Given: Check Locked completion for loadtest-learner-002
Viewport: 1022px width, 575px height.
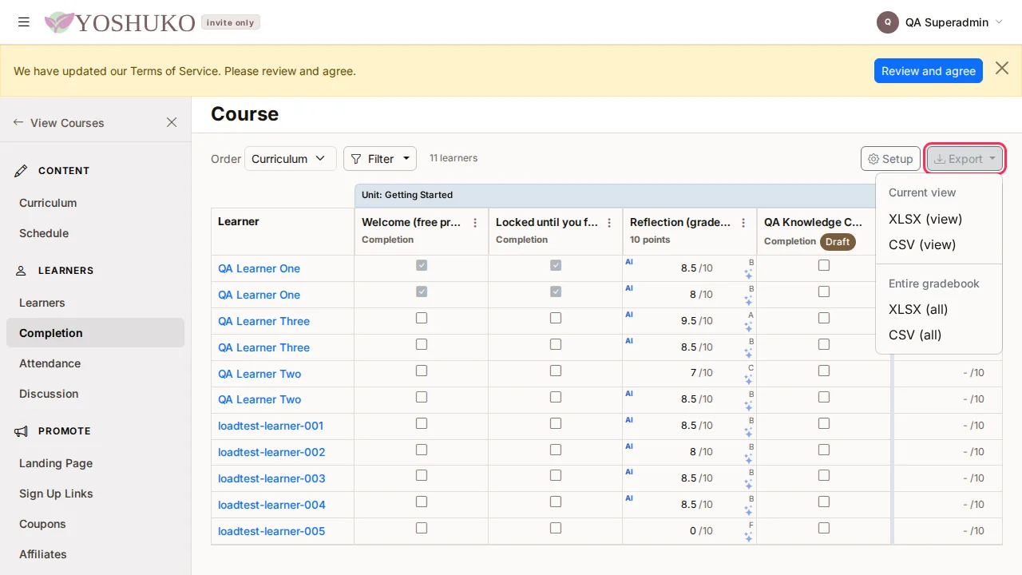Looking at the screenshot, I should pos(556,450).
